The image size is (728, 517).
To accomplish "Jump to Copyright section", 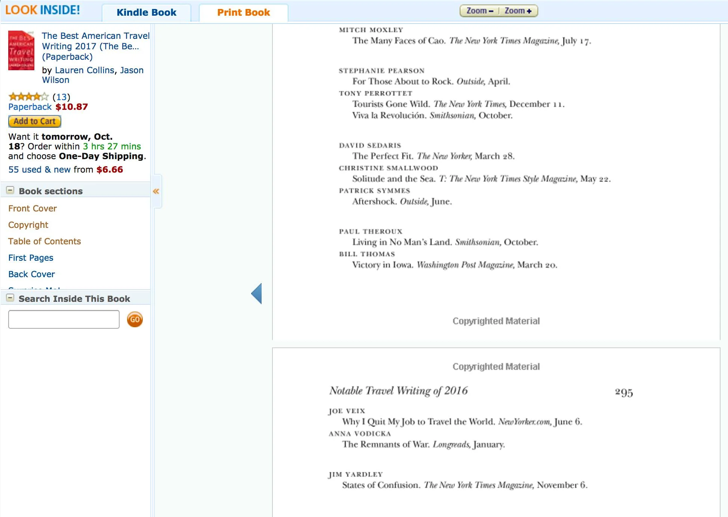I will [28, 225].
